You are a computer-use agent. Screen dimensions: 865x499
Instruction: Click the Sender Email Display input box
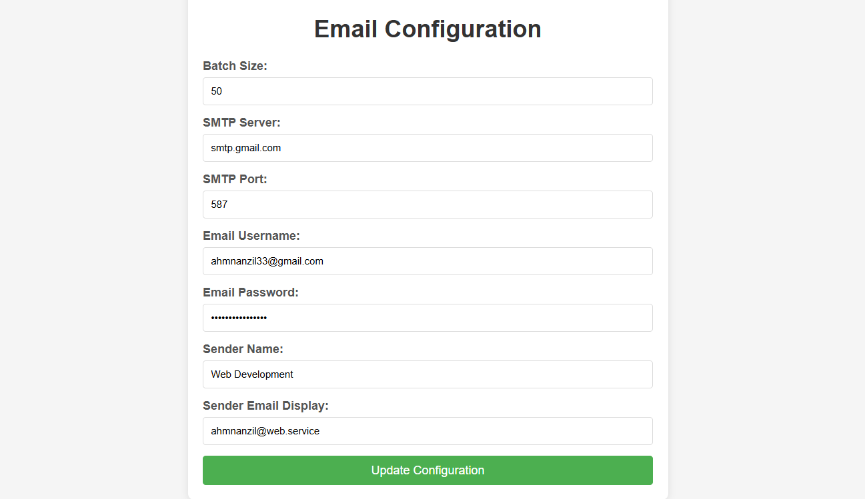click(427, 431)
